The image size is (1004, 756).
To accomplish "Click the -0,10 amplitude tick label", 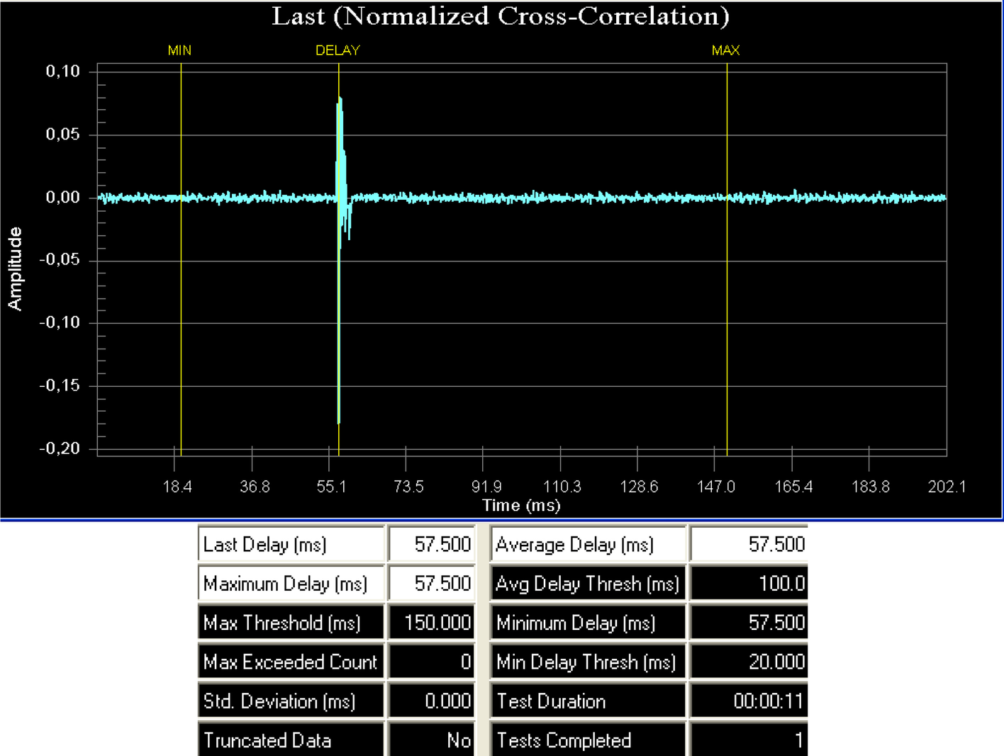I will click(60, 322).
